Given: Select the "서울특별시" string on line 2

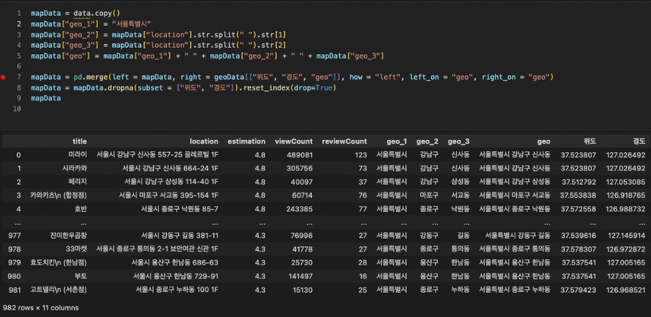Looking at the screenshot, I should [x=131, y=24].
